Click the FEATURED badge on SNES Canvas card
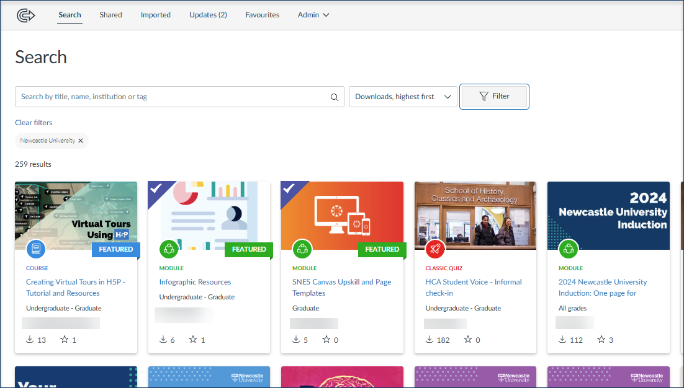This screenshot has height=388, width=684. pyautogui.click(x=382, y=250)
